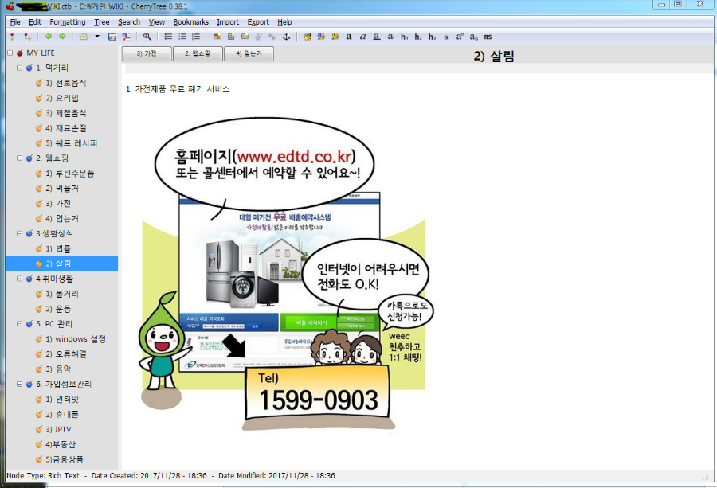Select the 1) 루틴주문품 tree node
Screen dimensions: 717x488
[x=70, y=174]
